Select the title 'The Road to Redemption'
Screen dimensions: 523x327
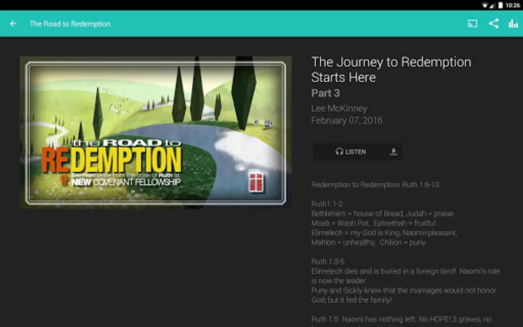(x=70, y=24)
